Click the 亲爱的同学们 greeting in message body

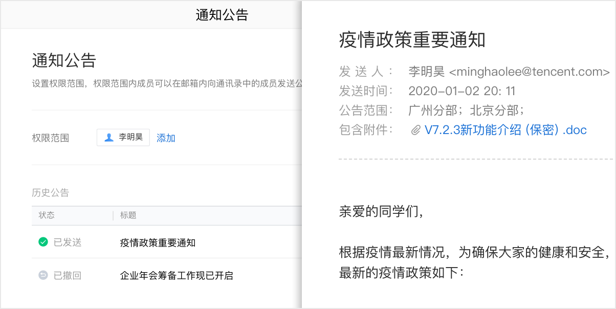(381, 212)
